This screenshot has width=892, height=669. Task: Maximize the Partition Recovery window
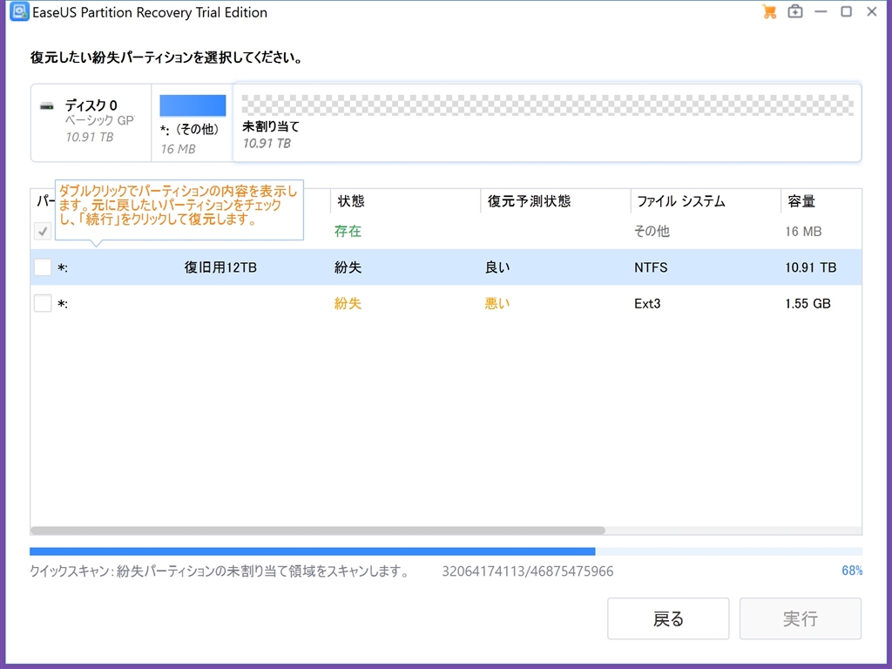pyautogui.click(x=846, y=11)
